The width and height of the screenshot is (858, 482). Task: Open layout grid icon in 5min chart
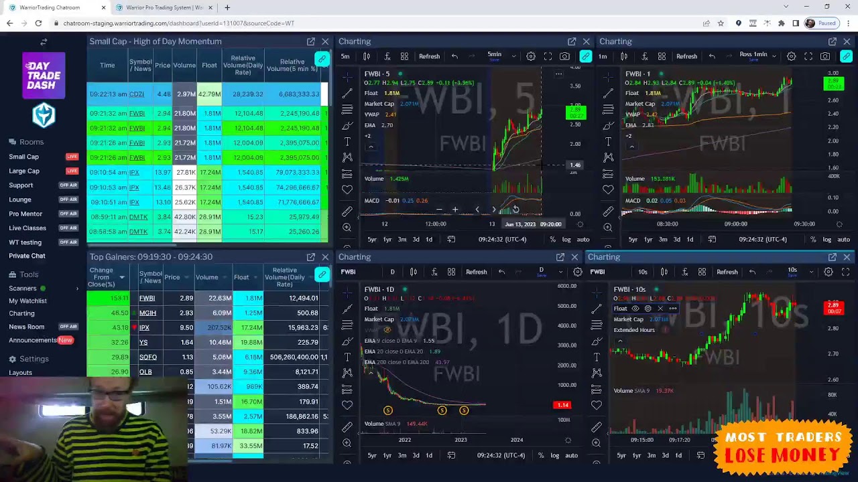click(x=404, y=56)
